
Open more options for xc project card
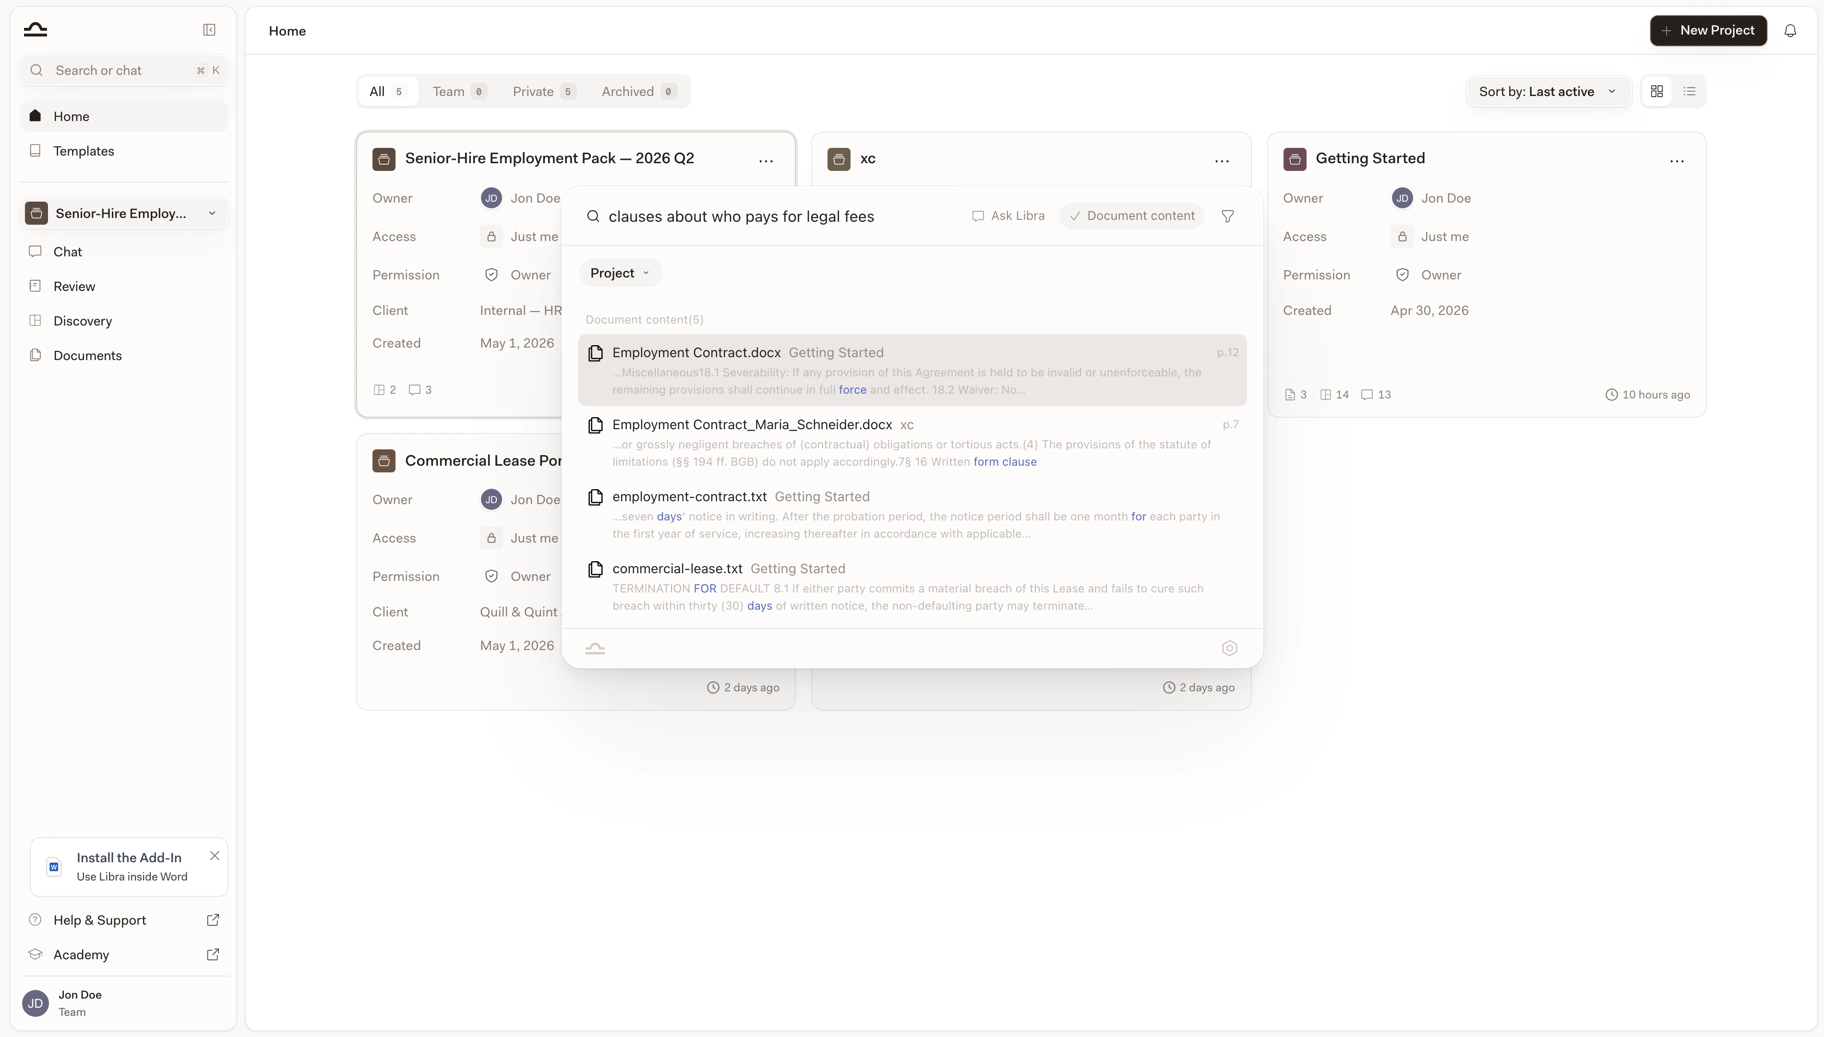pyautogui.click(x=1222, y=161)
